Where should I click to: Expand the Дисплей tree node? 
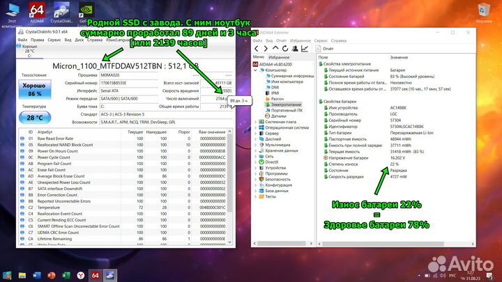(255, 139)
